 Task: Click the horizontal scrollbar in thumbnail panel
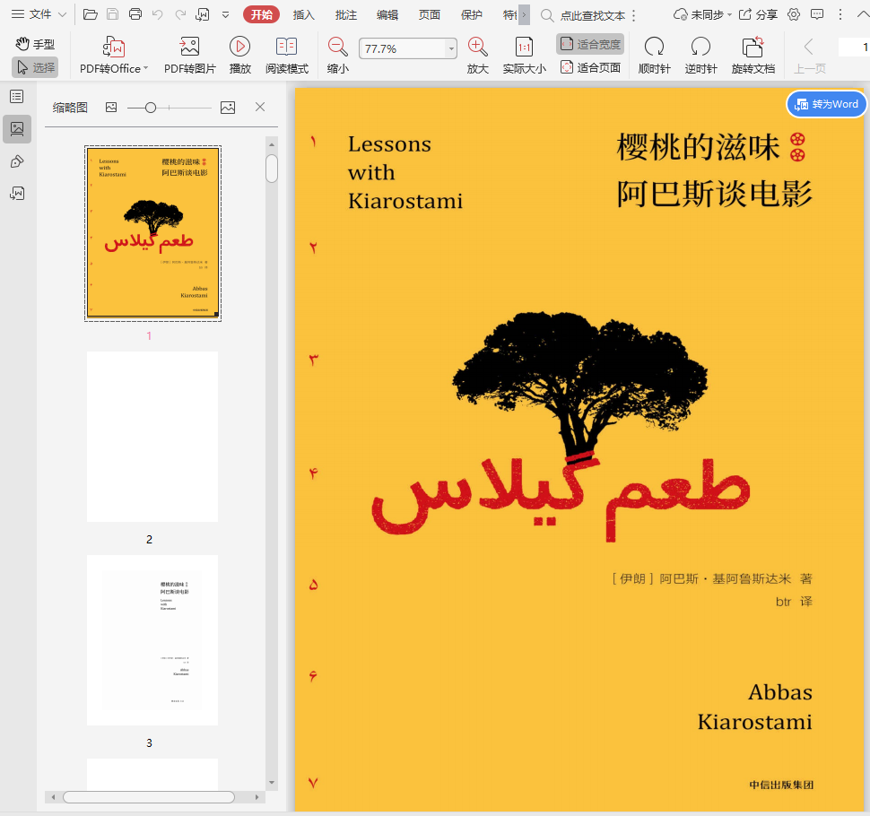[x=149, y=797]
